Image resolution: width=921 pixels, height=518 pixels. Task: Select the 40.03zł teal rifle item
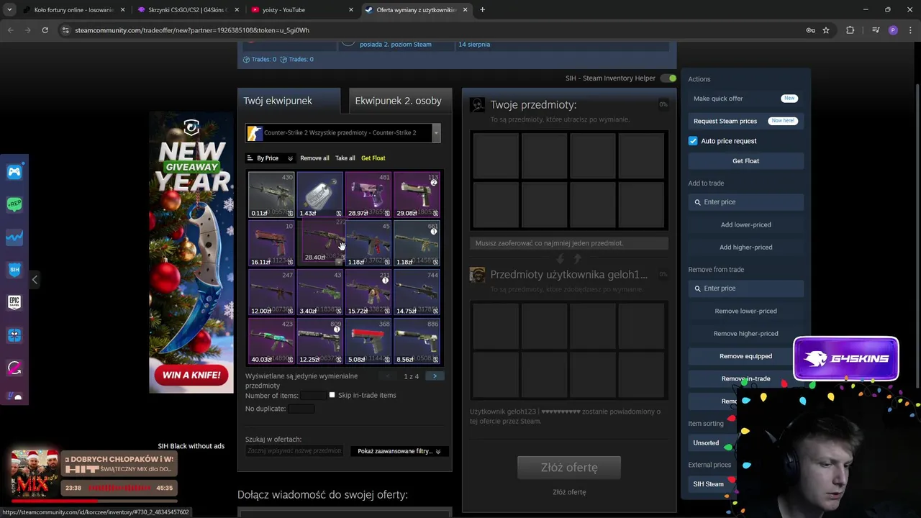pyautogui.click(x=271, y=341)
